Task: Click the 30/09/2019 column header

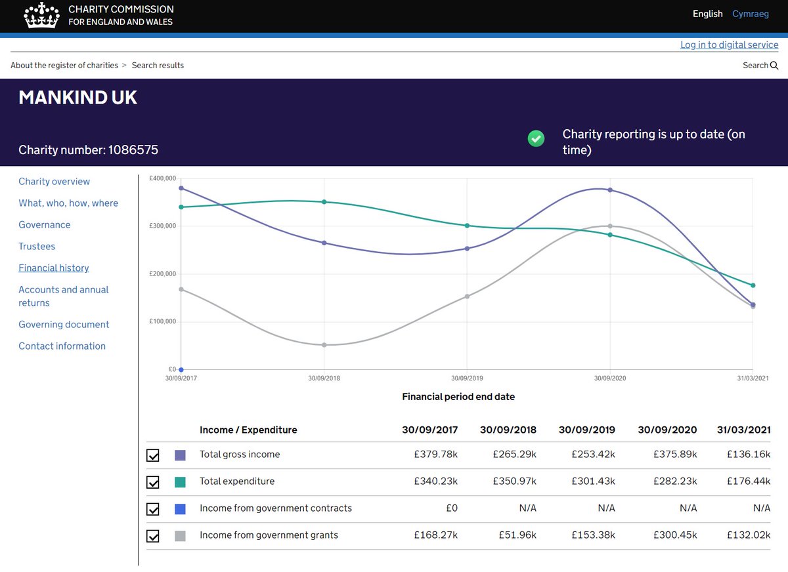Action: [587, 430]
